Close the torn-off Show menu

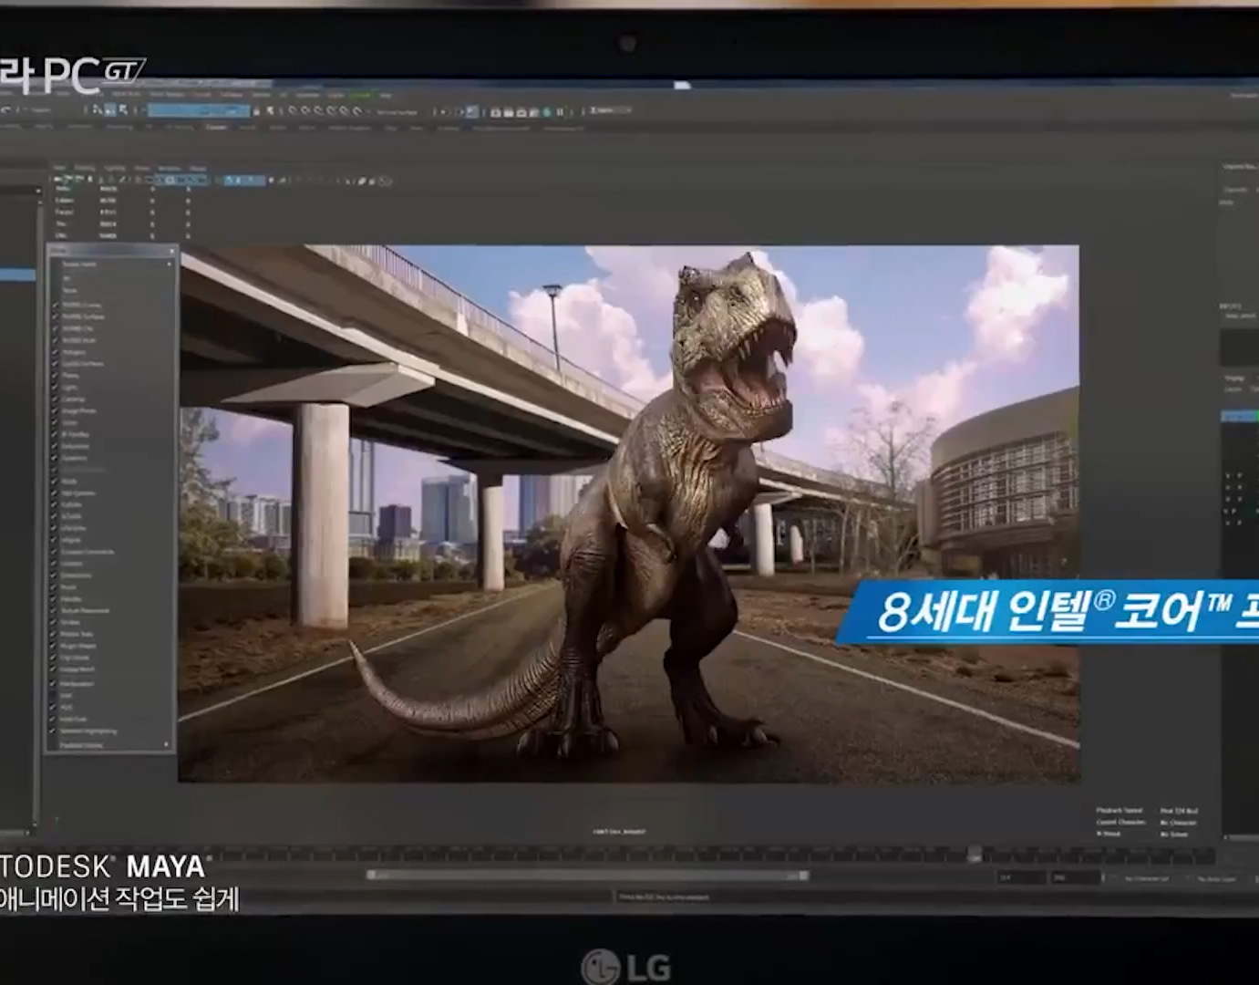(171, 251)
